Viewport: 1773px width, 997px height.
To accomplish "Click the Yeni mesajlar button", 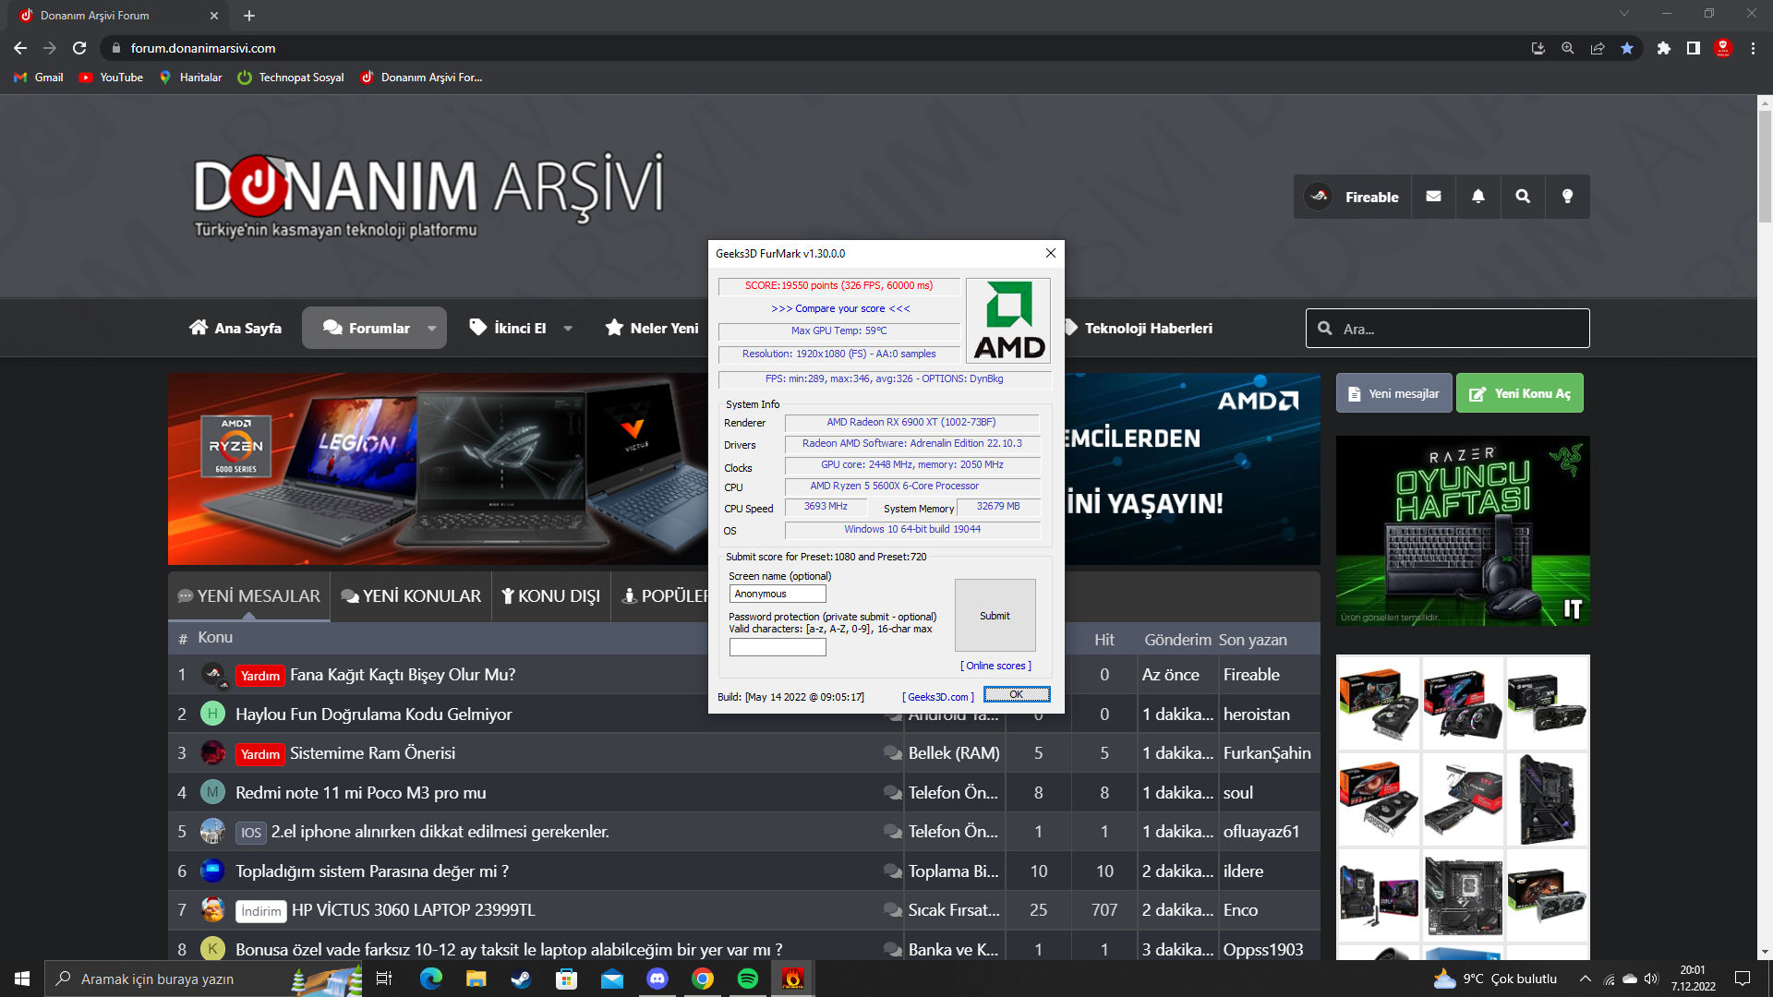I will coord(1393,393).
